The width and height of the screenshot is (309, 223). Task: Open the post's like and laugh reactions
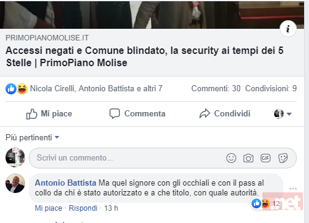(x=17, y=89)
